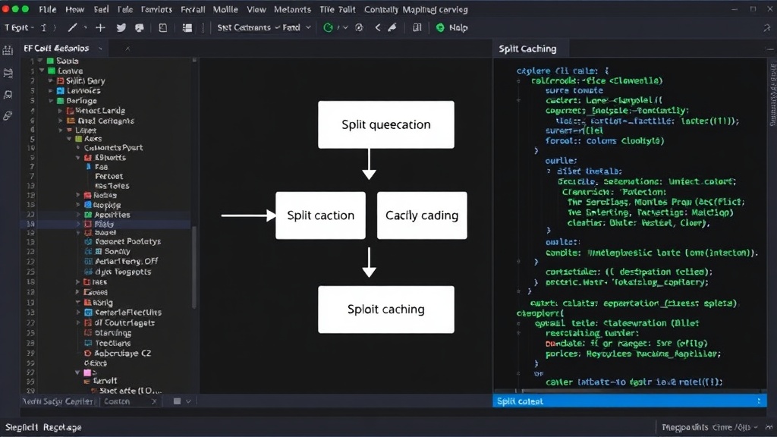Click the grey square icon in the bottom tab bar

coord(177,401)
